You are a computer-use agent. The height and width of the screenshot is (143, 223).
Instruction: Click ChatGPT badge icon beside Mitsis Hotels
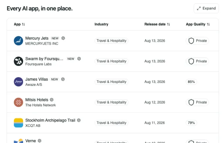pyautogui.click(x=52, y=100)
